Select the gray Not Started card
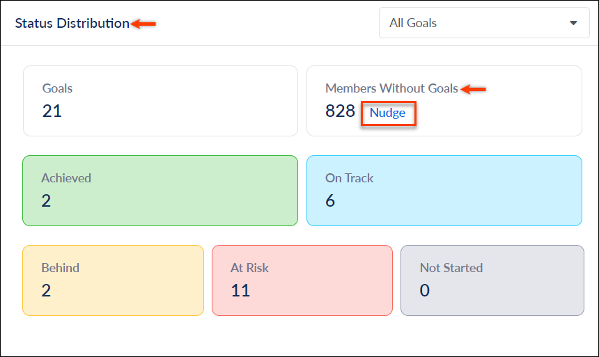Screen dimensions: 599x357 (492, 280)
